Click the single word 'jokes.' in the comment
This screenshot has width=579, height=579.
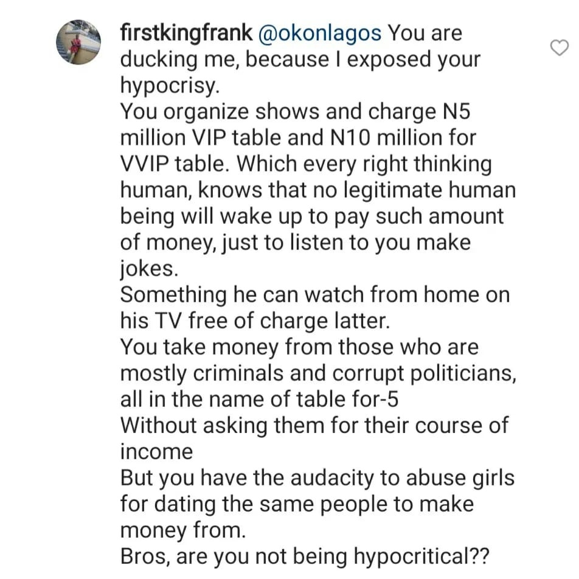click(x=149, y=269)
